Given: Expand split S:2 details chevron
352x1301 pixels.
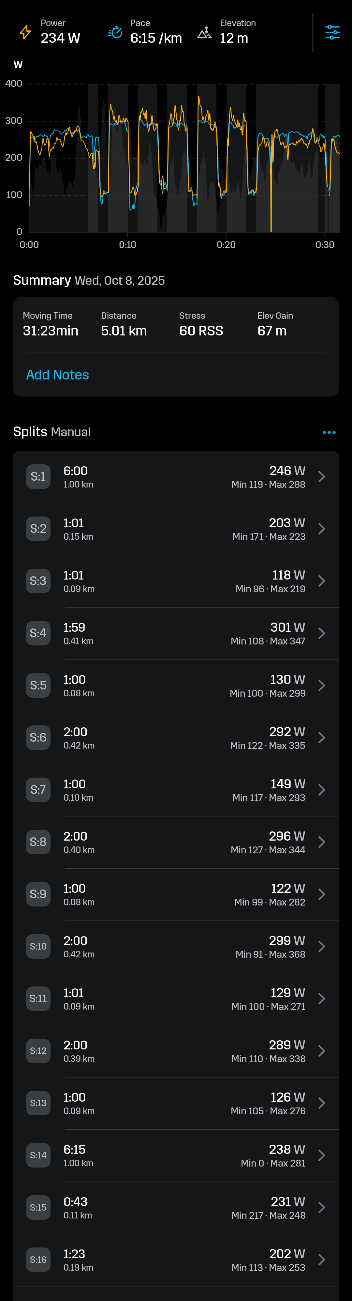Looking at the screenshot, I should pyautogui.click(x=321, y=529).
